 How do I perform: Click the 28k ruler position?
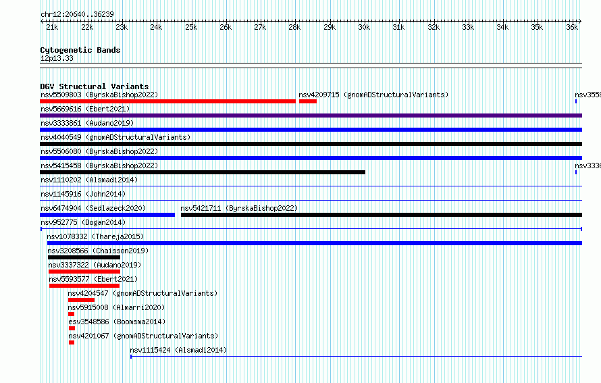294,27
